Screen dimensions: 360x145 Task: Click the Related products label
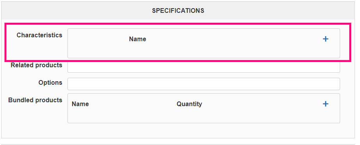pyautogui.click(x=36, y=65)
